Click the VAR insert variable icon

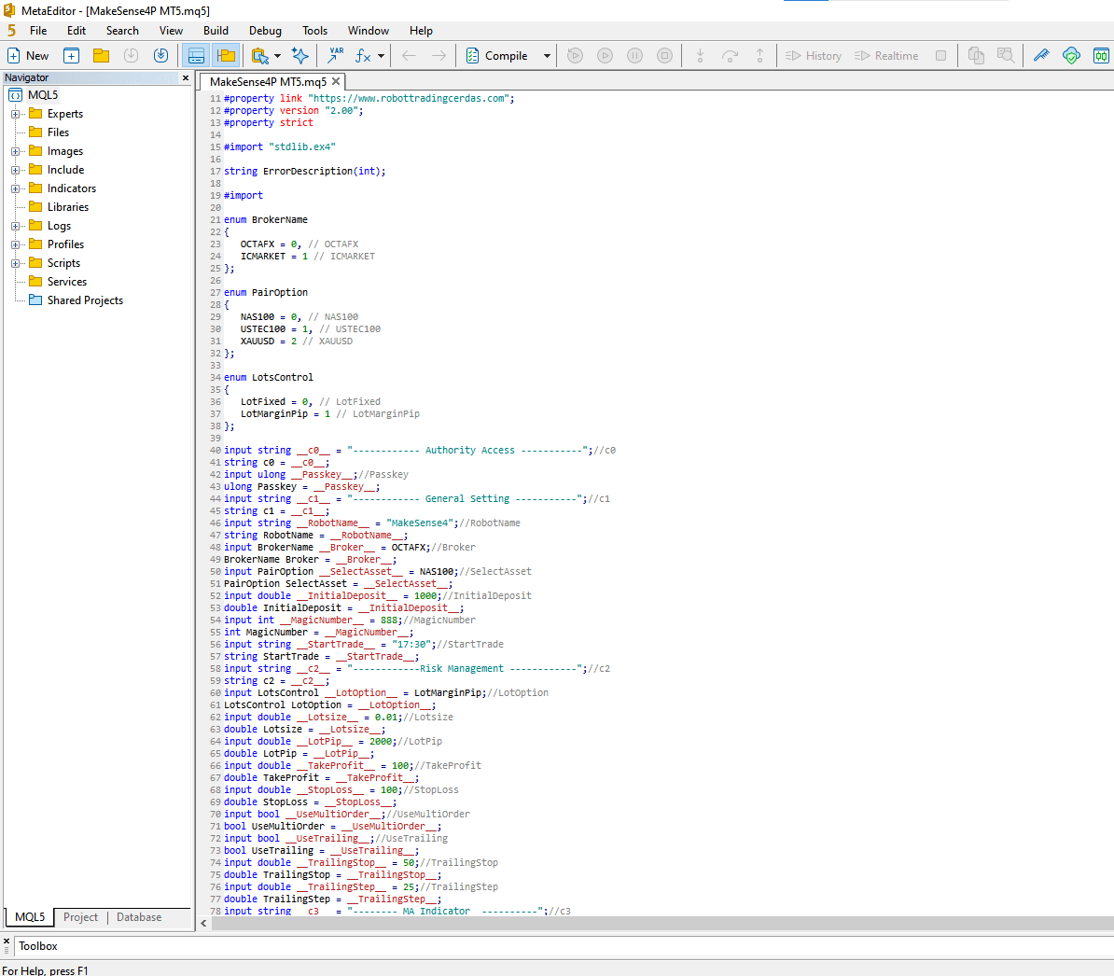pos(335,56)
